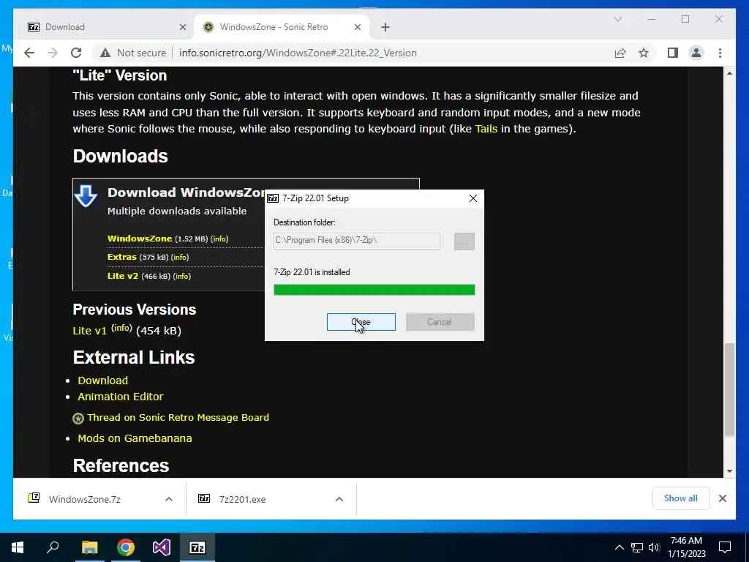Open File Explorer from the taskbar
The width and height of the screenshot is (749, 562).
click(89, 547)
